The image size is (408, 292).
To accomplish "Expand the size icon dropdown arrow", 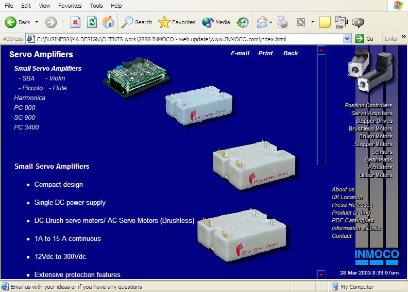I will (313, 22).
